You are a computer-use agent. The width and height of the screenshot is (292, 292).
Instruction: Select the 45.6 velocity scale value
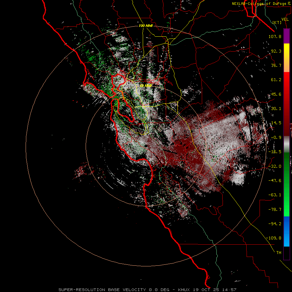coord(276,94)
